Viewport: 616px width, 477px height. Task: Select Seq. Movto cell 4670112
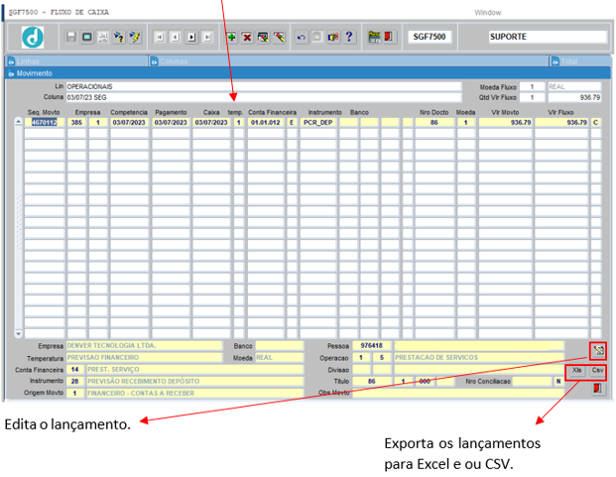click(45, 123)
